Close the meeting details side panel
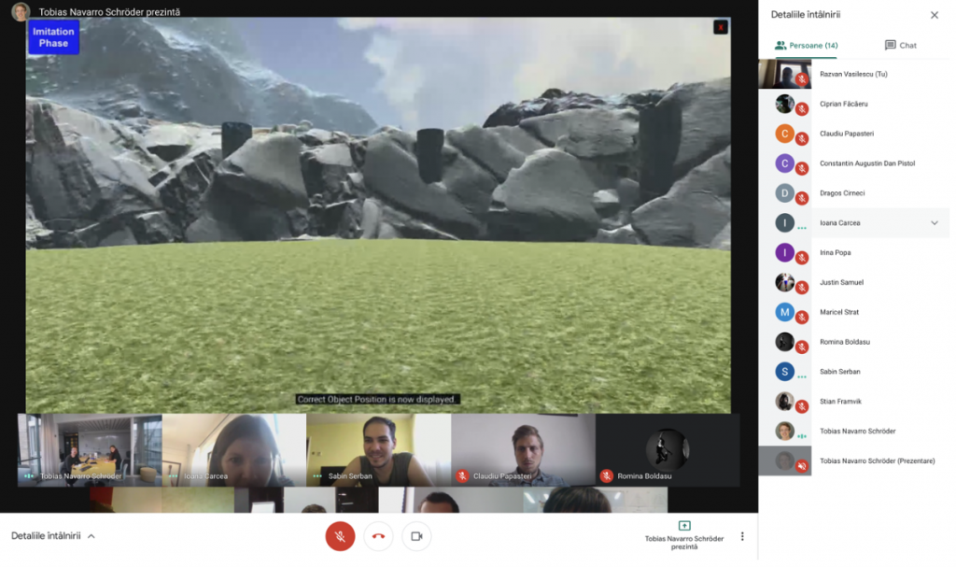 tap(934, 15)
